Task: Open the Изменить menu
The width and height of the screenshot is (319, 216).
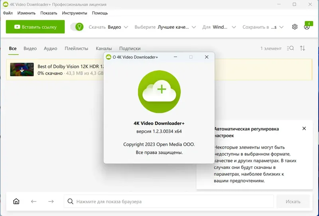Action: click(26, 13)
